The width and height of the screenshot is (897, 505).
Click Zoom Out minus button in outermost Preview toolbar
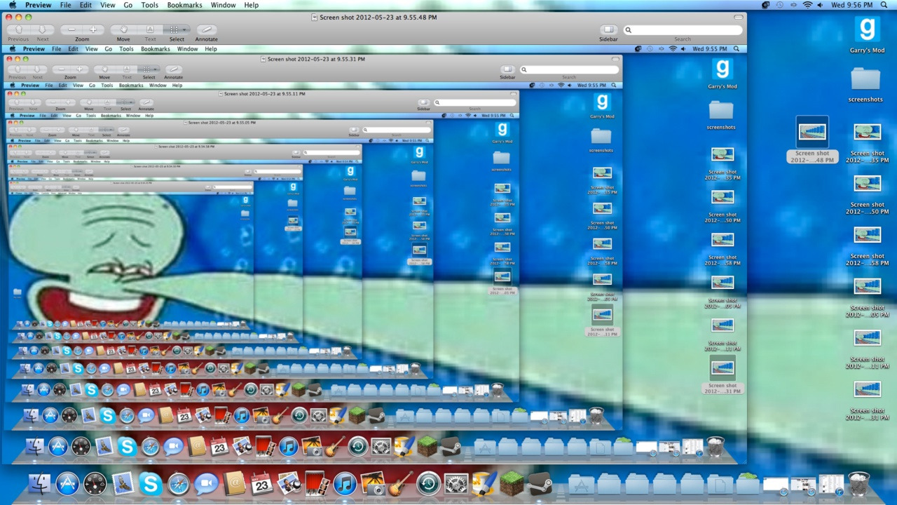(71, 29)
